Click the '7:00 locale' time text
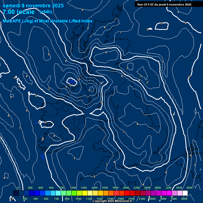The width and height of the screenshot is (203, 203). pos(19,12)
